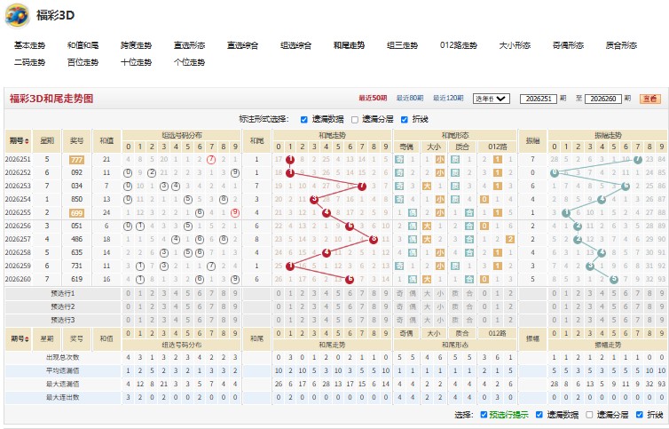669x429 pixels.
Task: Select digit 9 in 预选行2 和尾走势
Action: [x=386, y=306]
